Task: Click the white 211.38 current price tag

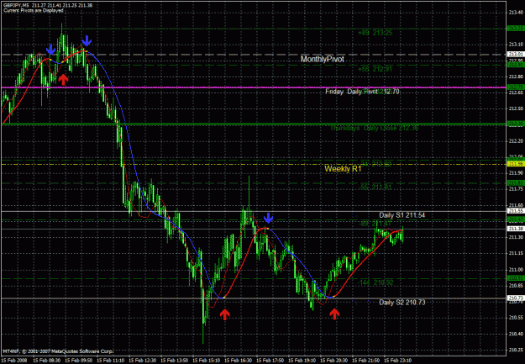Action: click(516, 229)
